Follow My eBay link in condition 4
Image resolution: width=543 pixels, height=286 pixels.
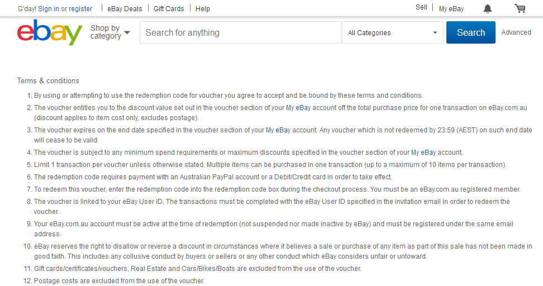(423, 152)
